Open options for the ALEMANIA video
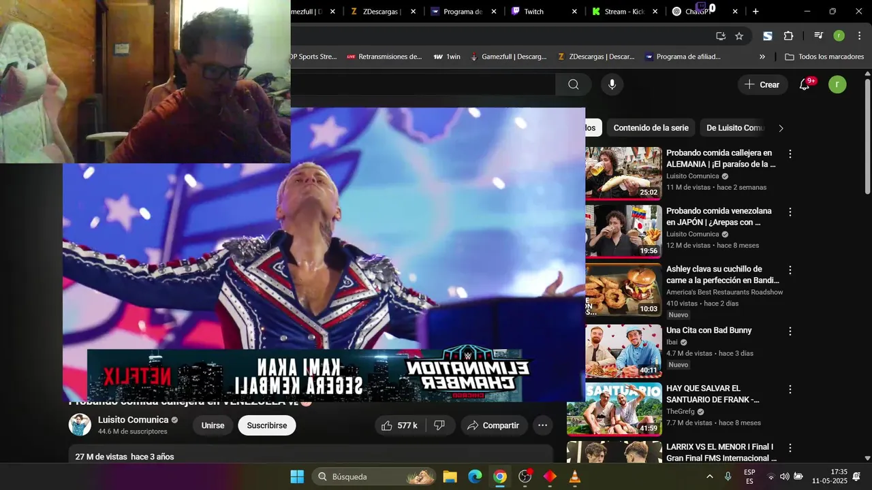The image size is (872, 490). (x=790, y=154)
